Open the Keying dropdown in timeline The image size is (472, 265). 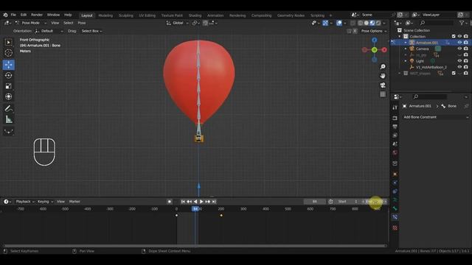click(x=45, y=202)
